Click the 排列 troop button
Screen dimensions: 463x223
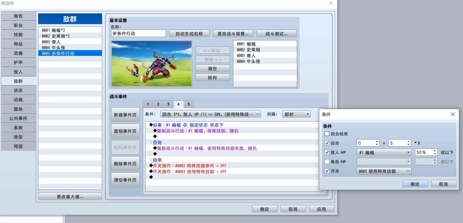212,78
